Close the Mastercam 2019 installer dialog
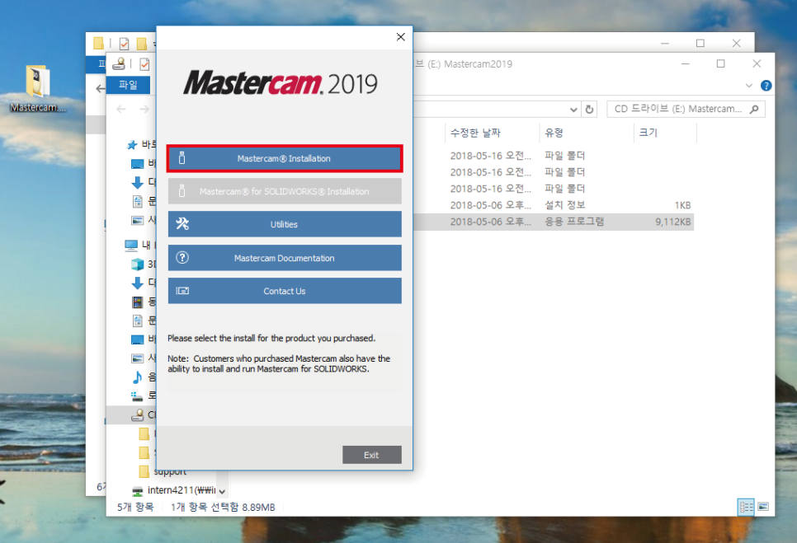The height and width of the screenshot is (543, 797). tap(400, 37)
